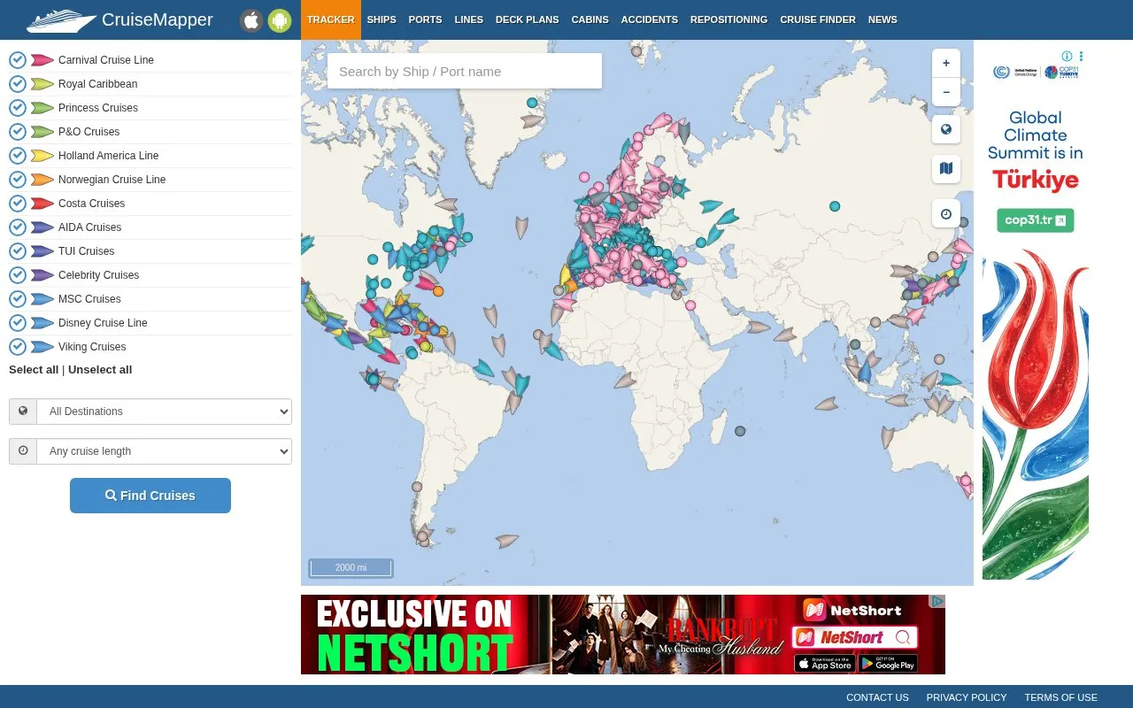
Task: Toggle the Royal Caribbean checkbox
Action: point(18,84)
